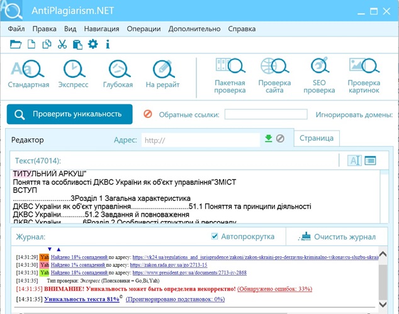
Task: Open the Дополнительно menu
Action: [x=194, y=29]
